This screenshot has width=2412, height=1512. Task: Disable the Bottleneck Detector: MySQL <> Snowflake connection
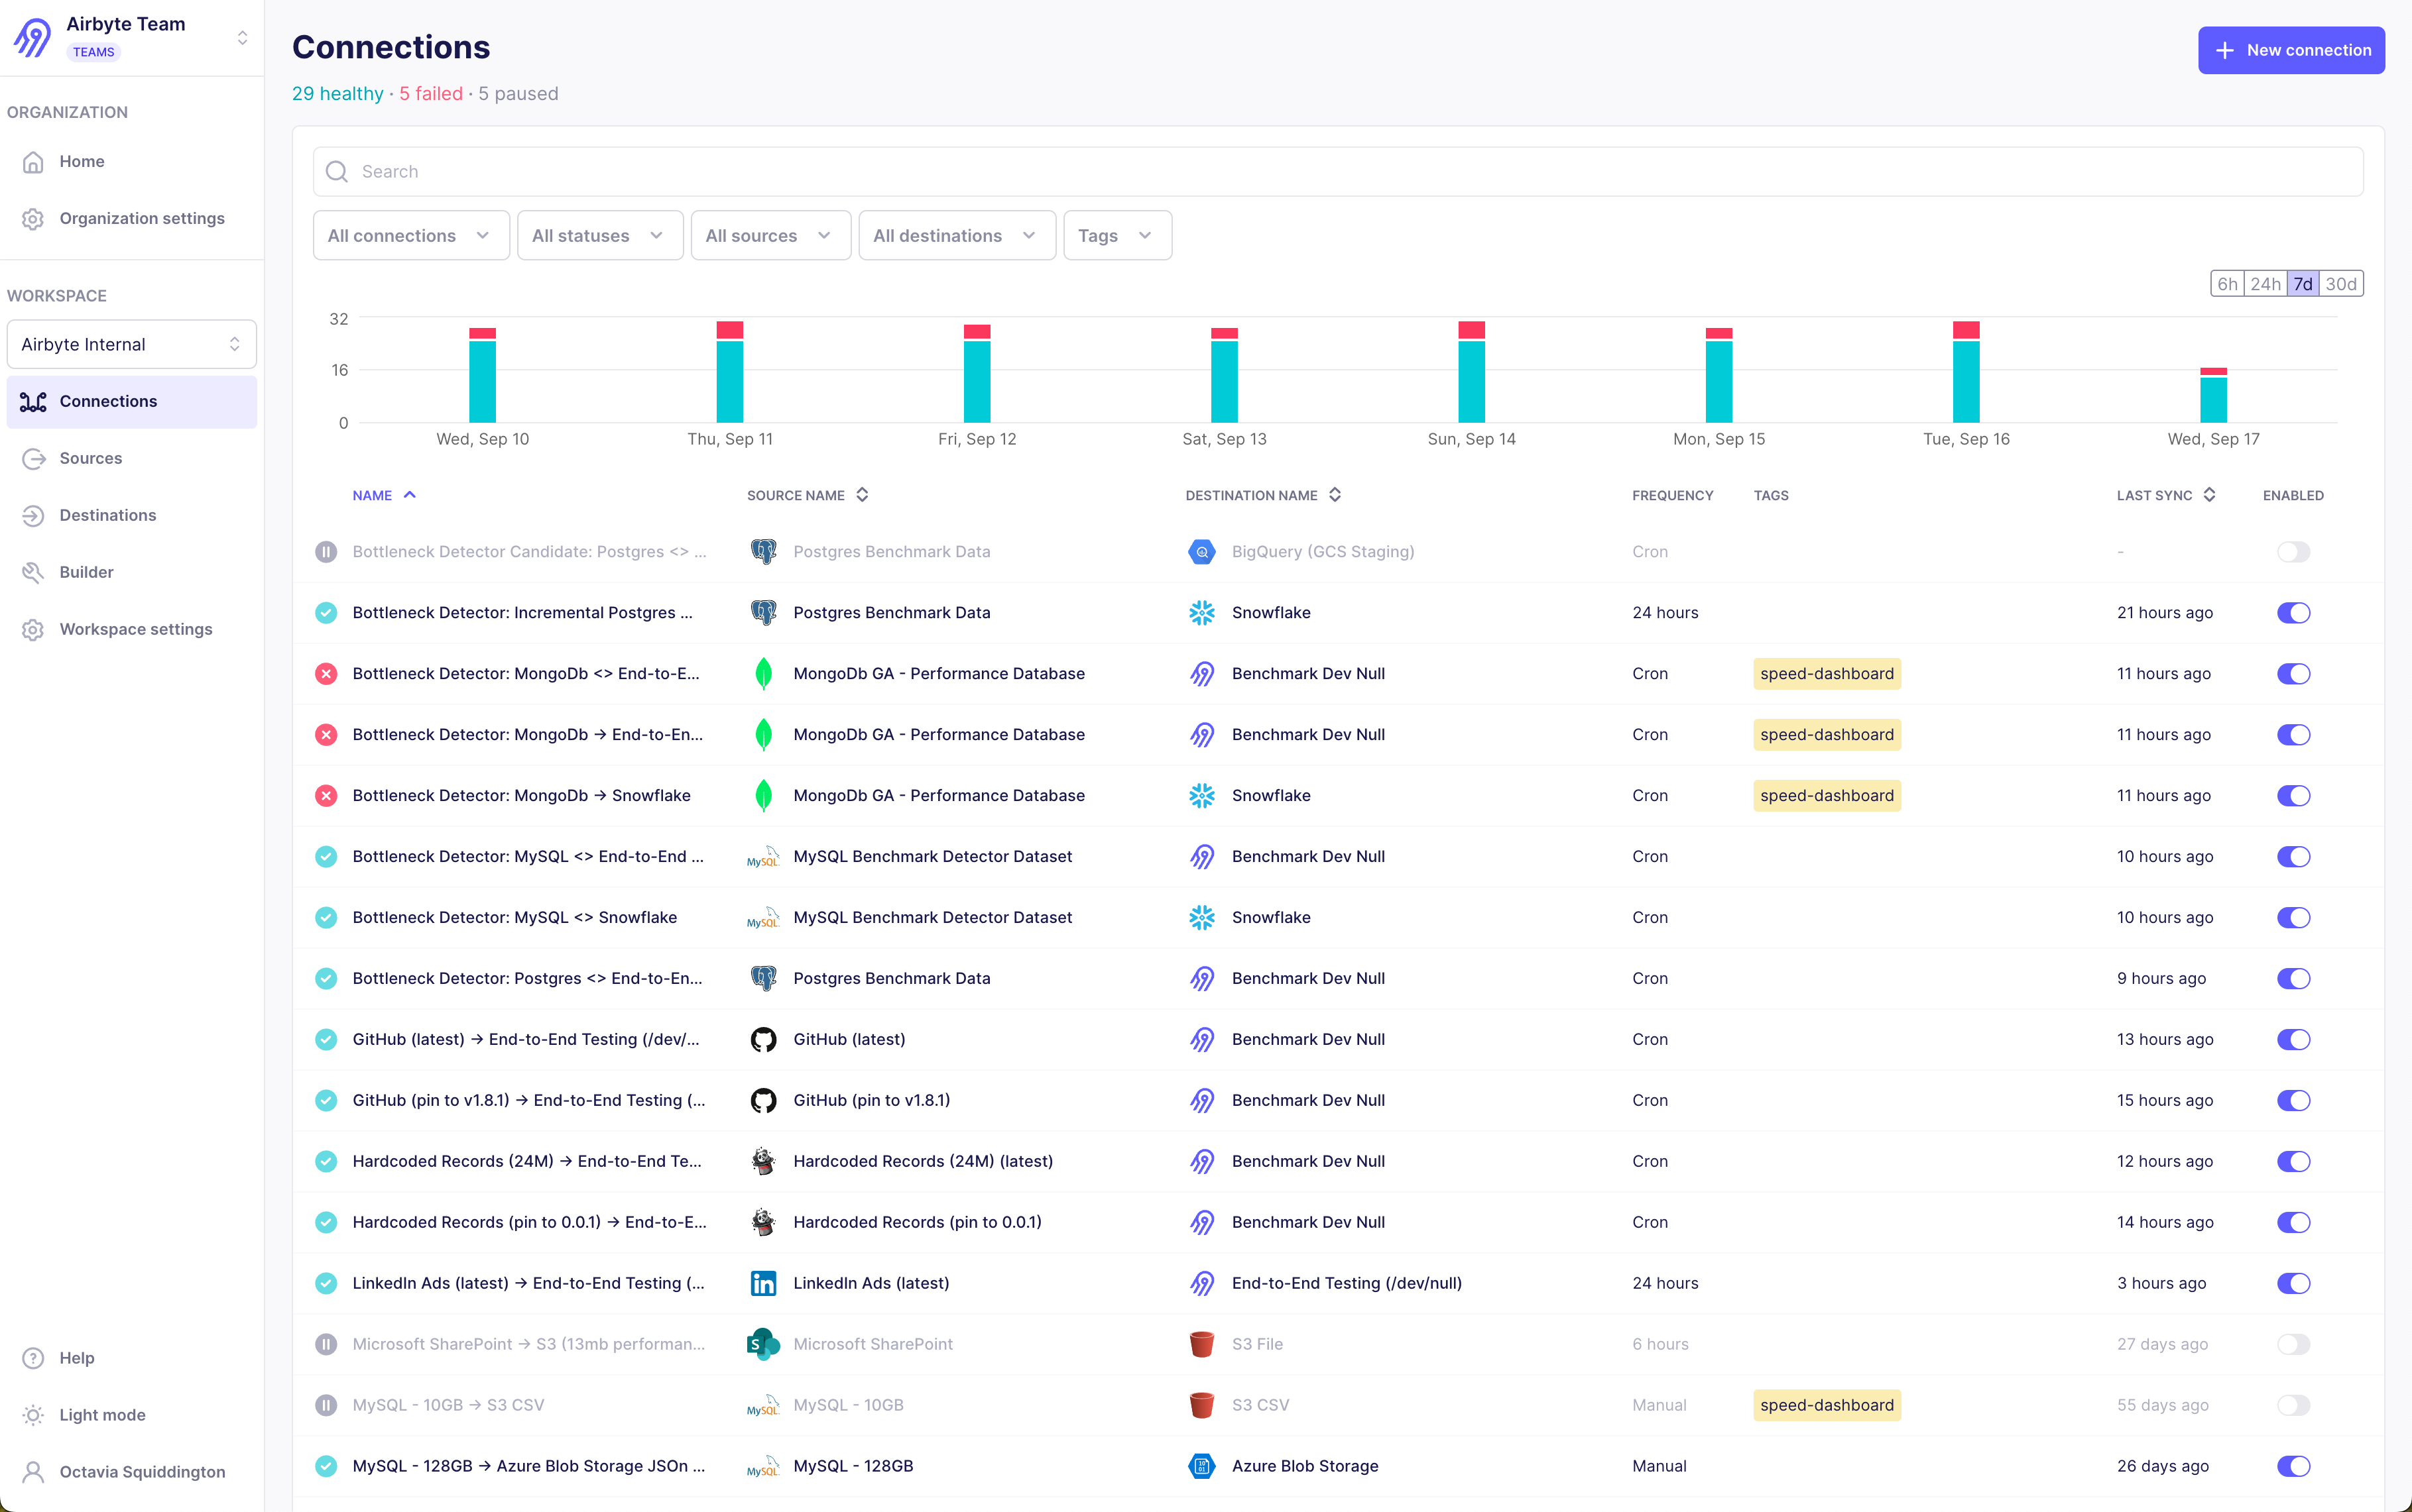click(2293, 917)
